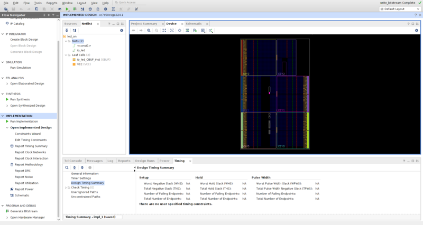Collapse the SIMULATION section
This screenshot has width=423, height=225.
coord(3,62)
